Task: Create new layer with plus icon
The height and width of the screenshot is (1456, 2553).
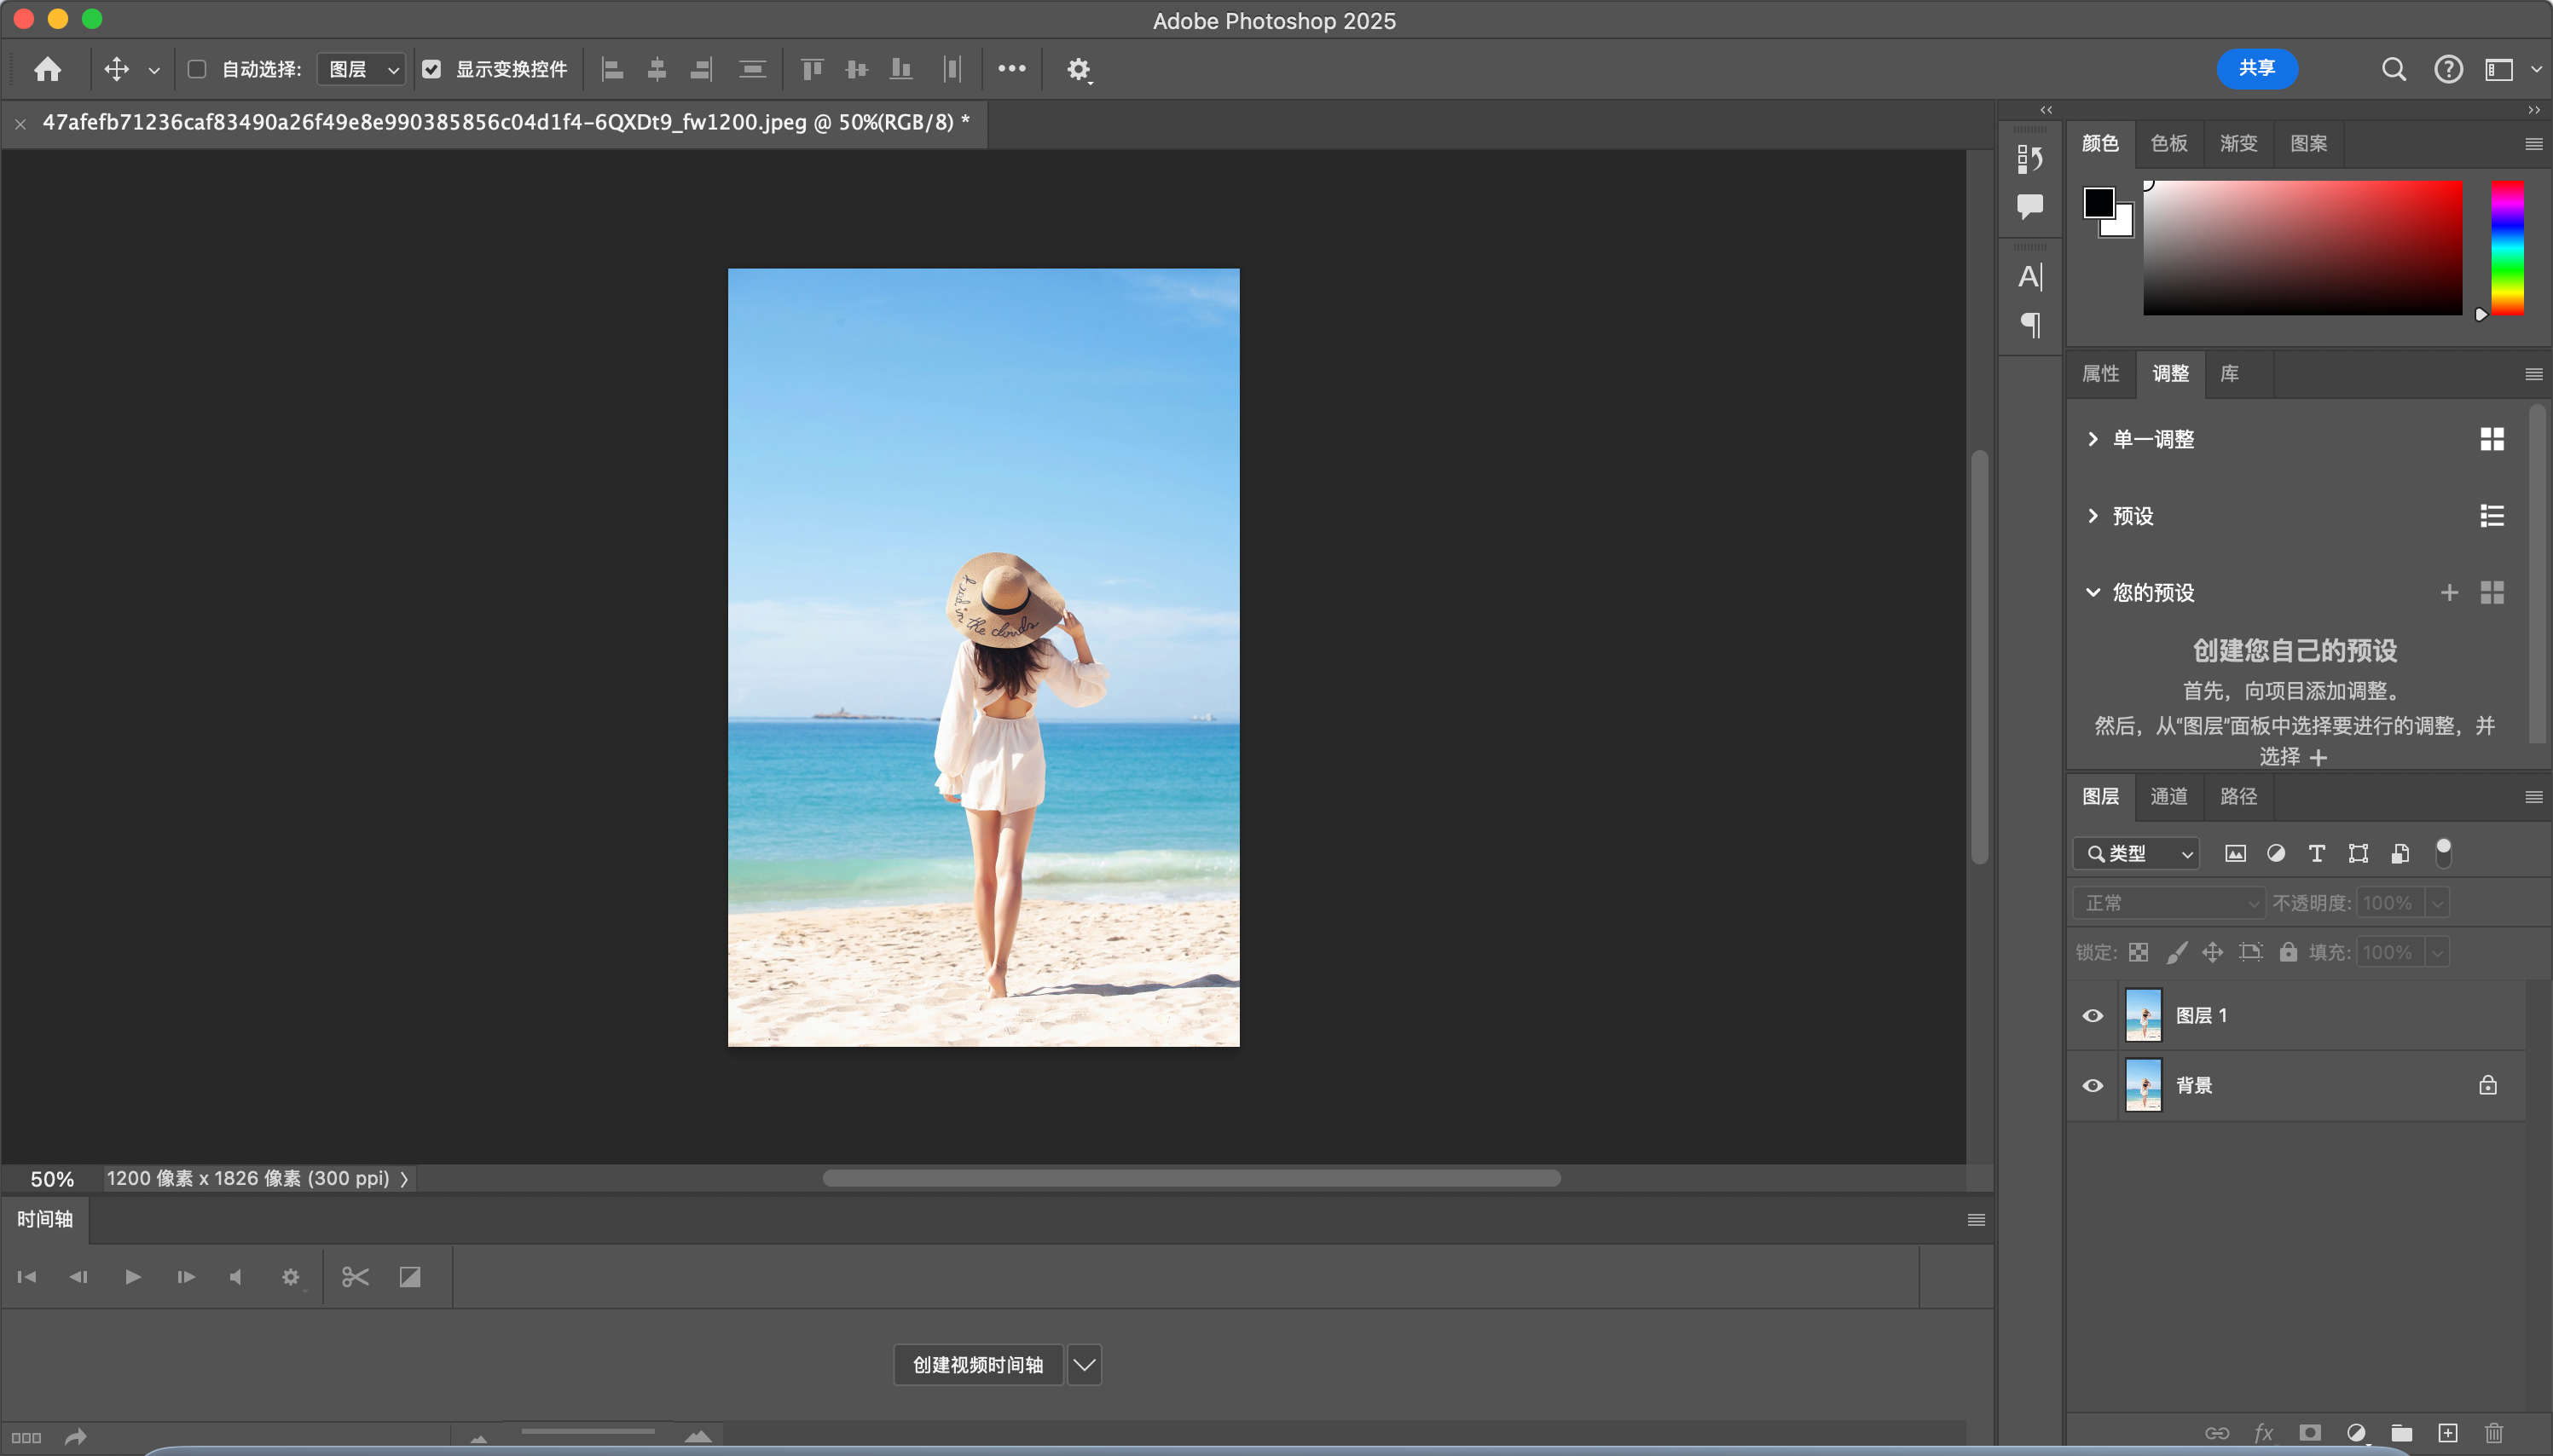Action: (2447, 1432)
